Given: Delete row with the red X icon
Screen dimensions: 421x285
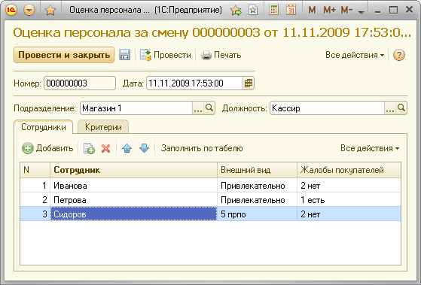Looking at the screenshot, I should pyautogui.click(x=105, y=148).
